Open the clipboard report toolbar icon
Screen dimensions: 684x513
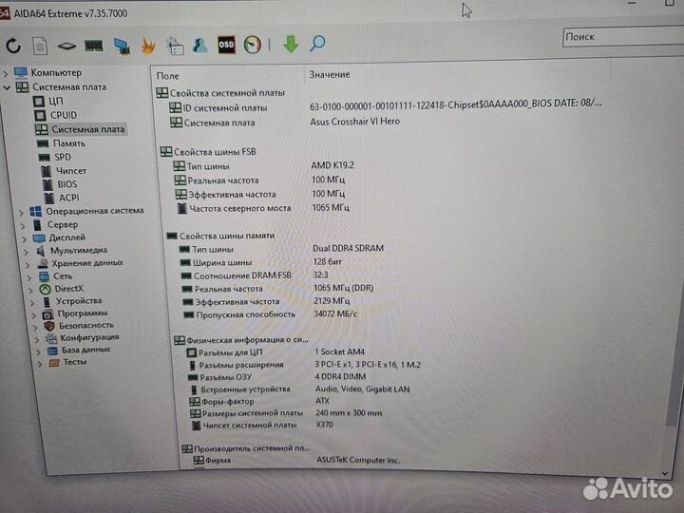[x=175, y=46]
